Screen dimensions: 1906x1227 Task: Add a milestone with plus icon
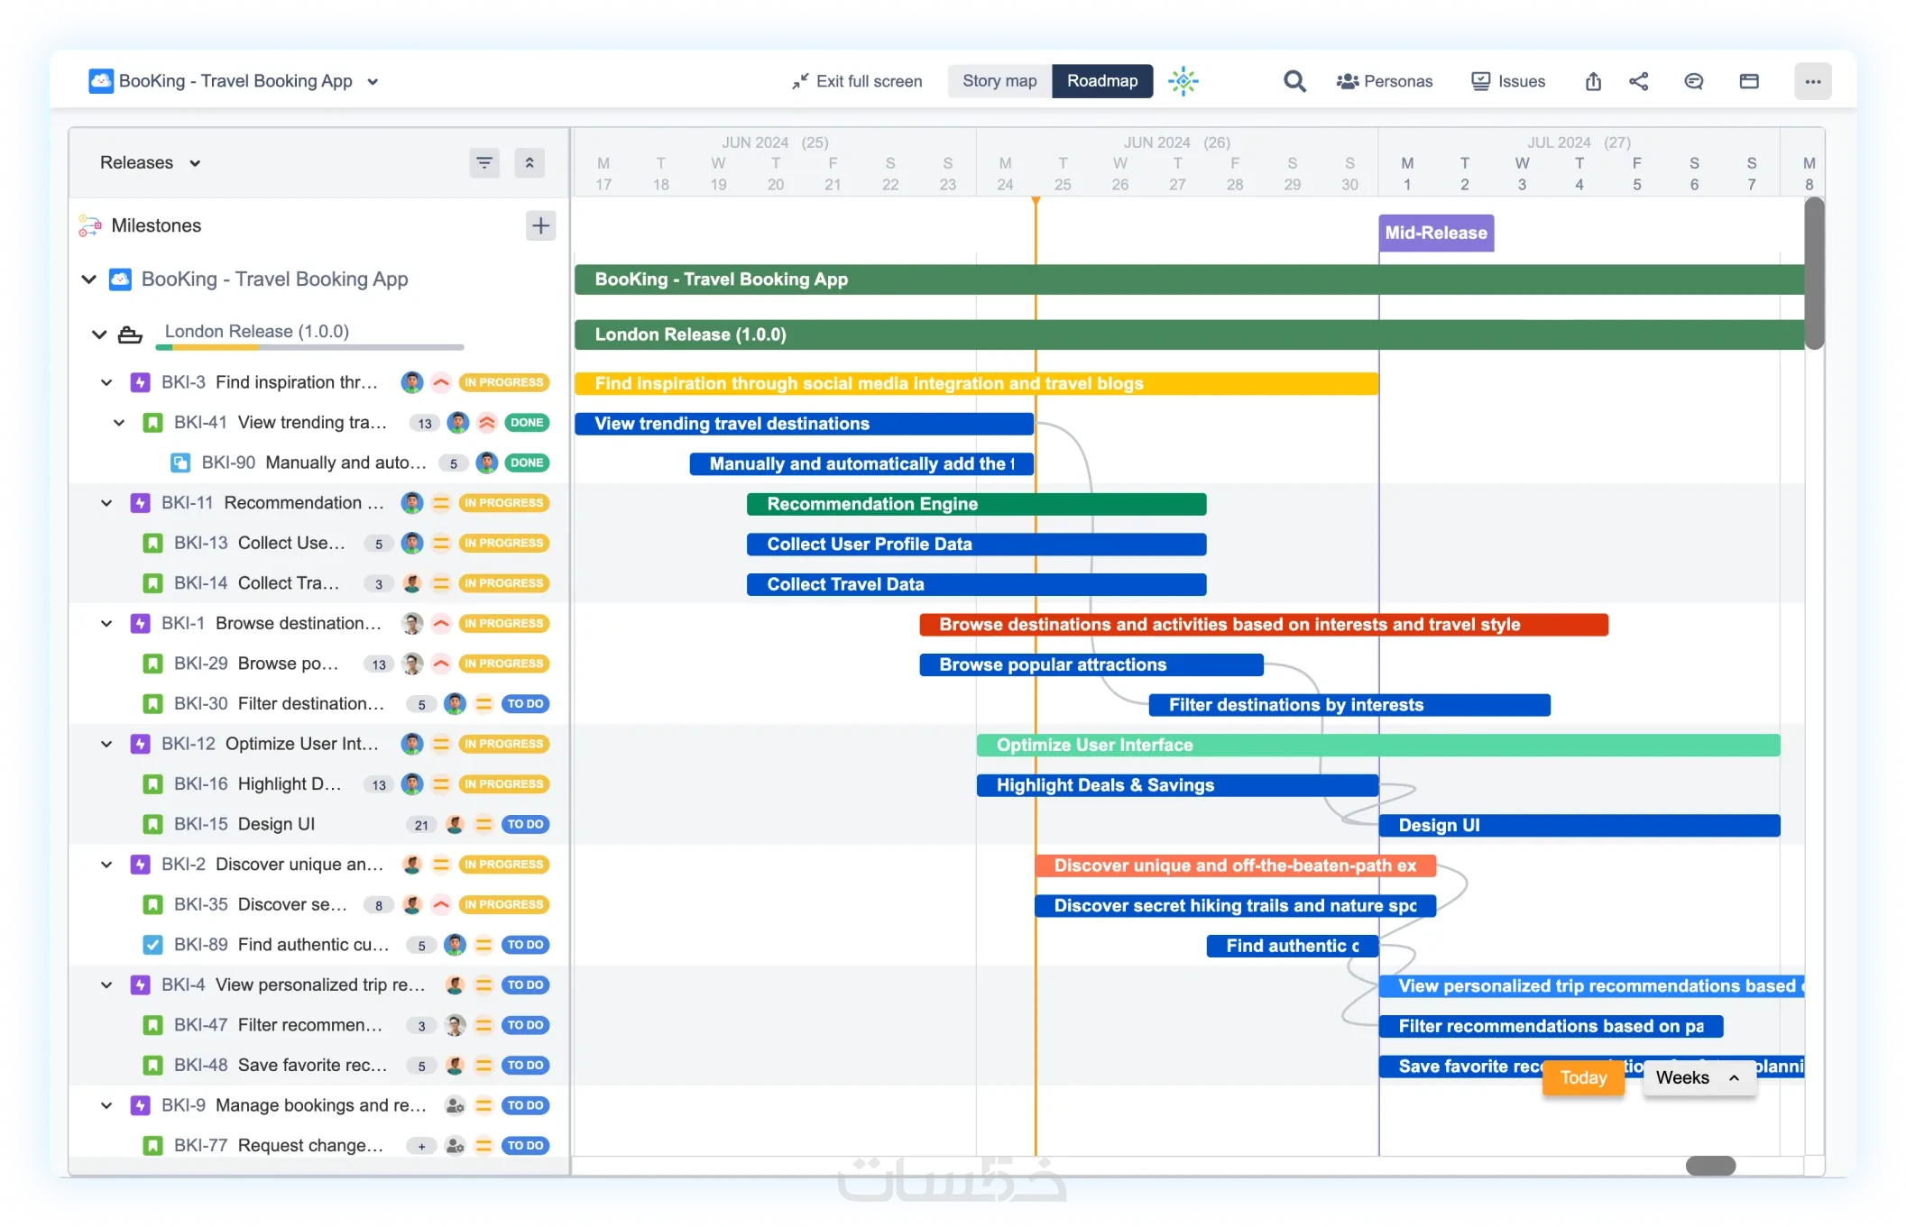[x=540, y=225]
